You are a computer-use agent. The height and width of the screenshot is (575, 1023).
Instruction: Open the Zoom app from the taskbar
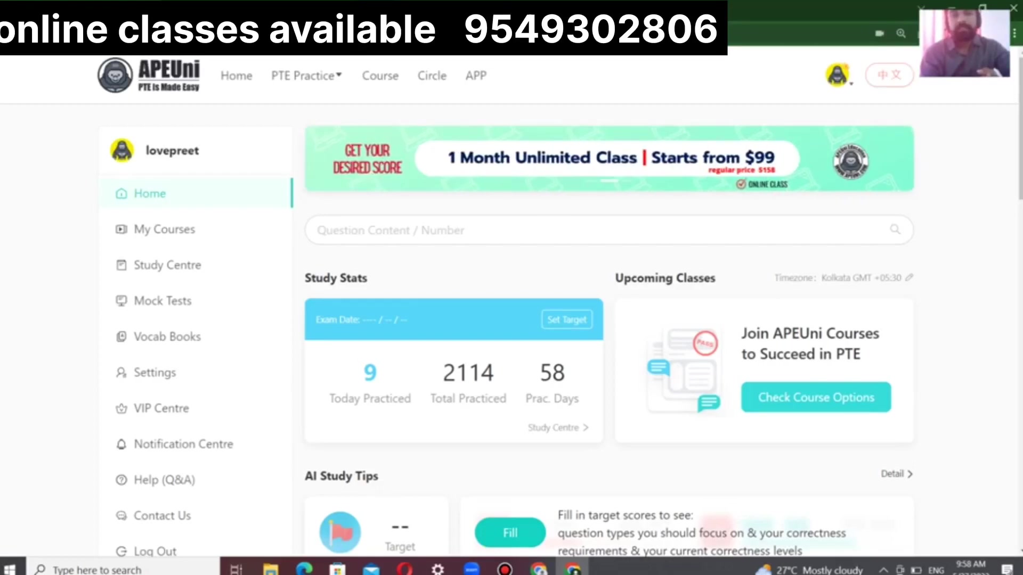472,569
